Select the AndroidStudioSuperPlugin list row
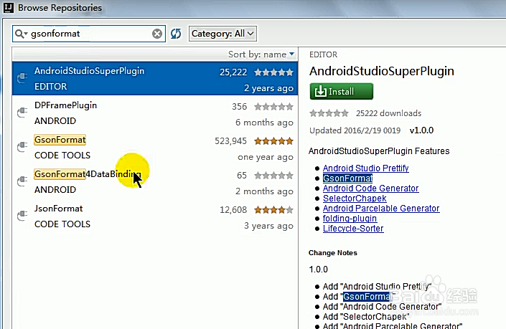 pyautogui.click(x=155, y=79)
